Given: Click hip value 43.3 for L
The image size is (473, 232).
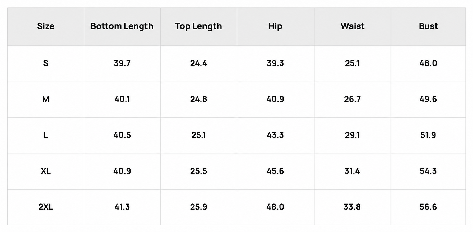Looking at the screenshot, I should [x=275, y=135].
